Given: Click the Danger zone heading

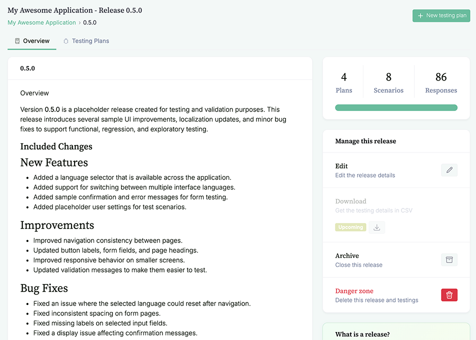Looking at the screenshot, I should click(x=354, y=291).
